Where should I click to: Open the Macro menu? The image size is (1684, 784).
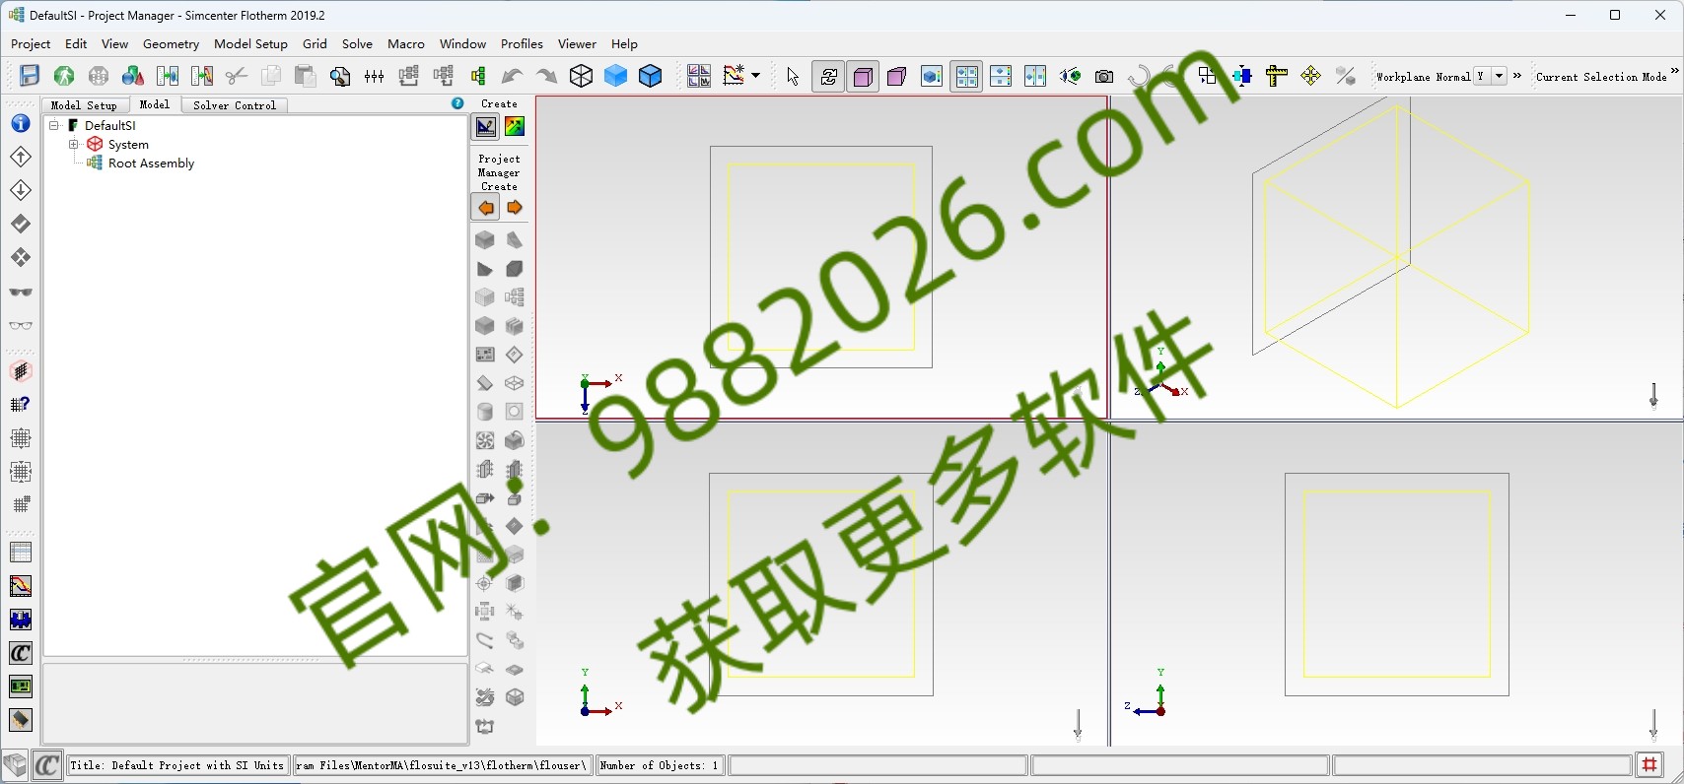(x=405, y=43)
